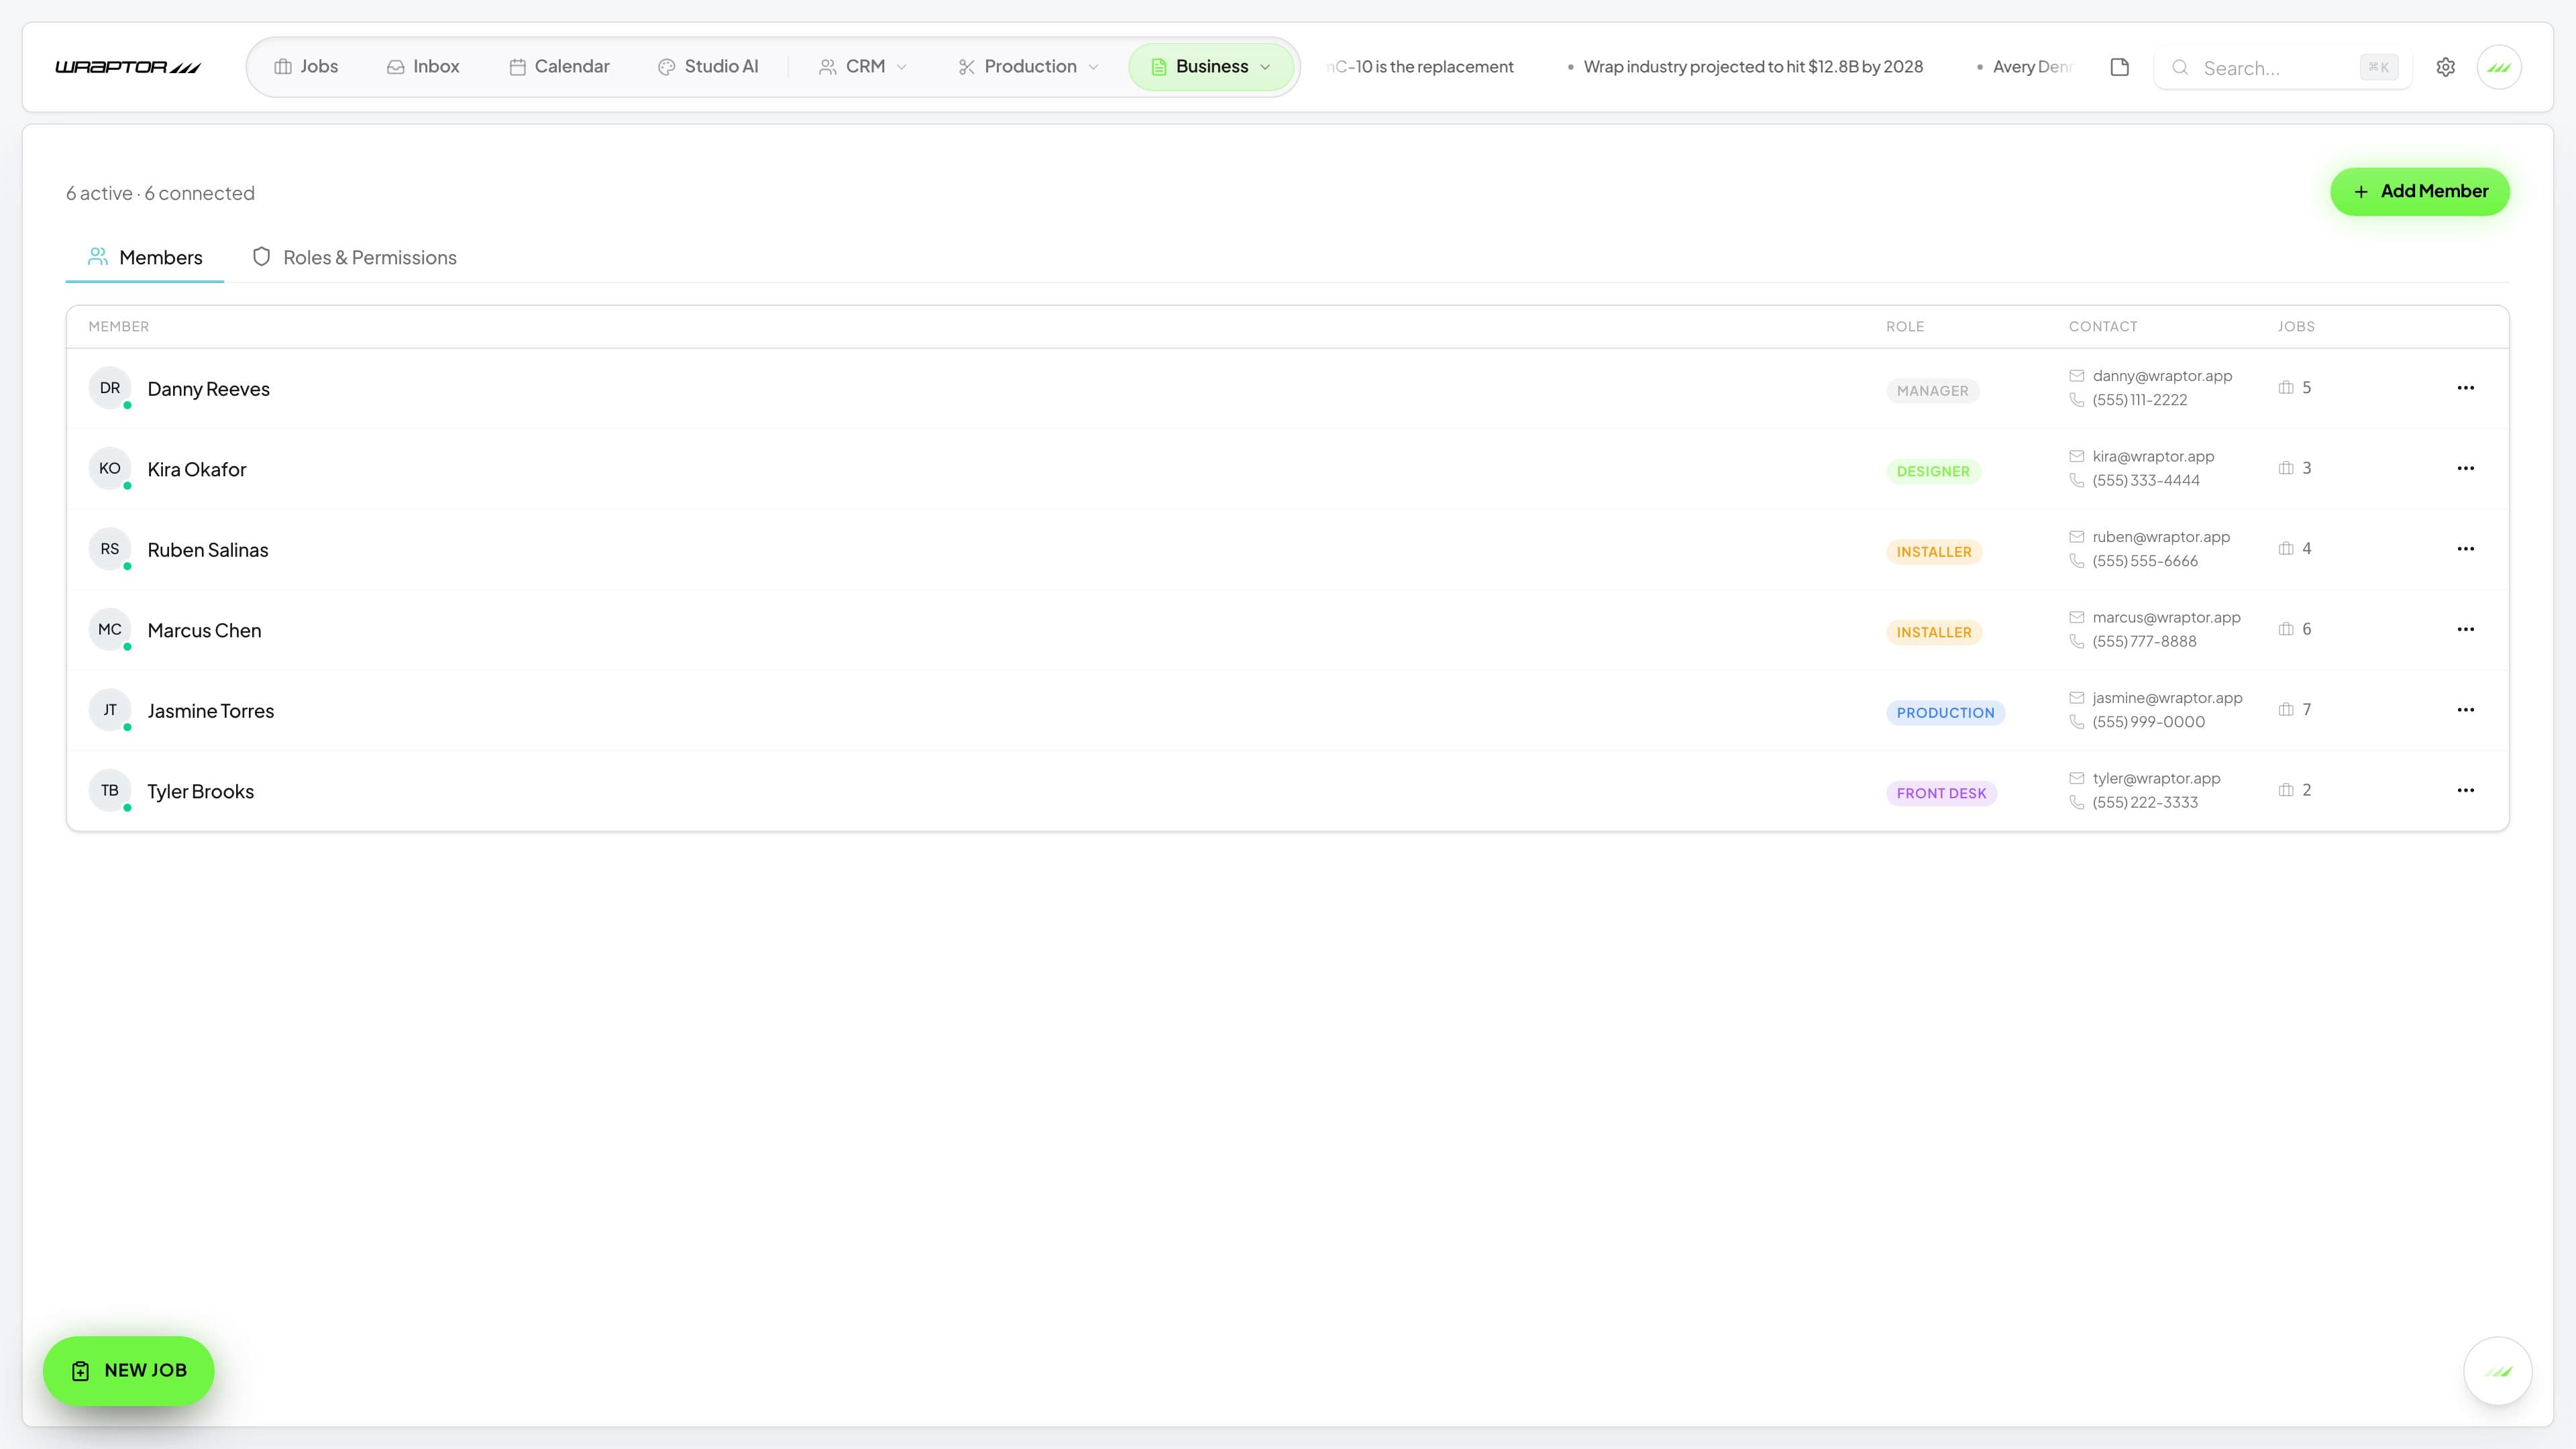The width and height of the screenshot is (2576, 1449).
Task: Click the JT avatar for Jasmine Torres
Action: 110,710
